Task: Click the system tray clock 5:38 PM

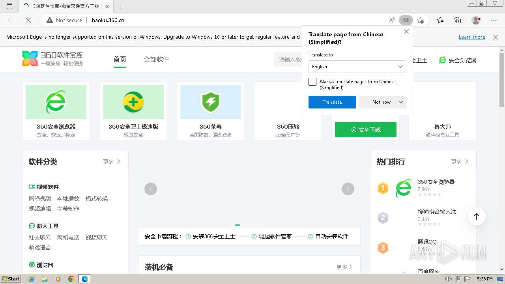Action: (484, 279)
